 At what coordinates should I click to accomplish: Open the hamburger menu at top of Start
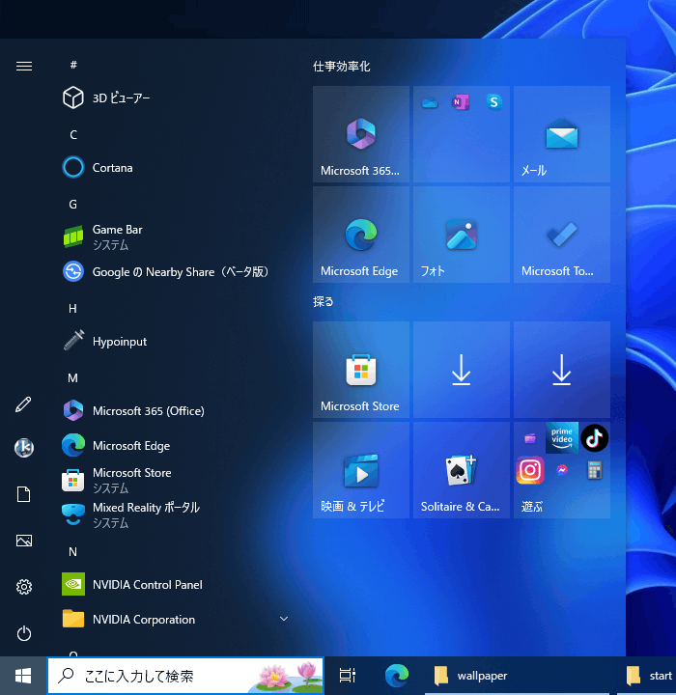(x=24, y=66)
